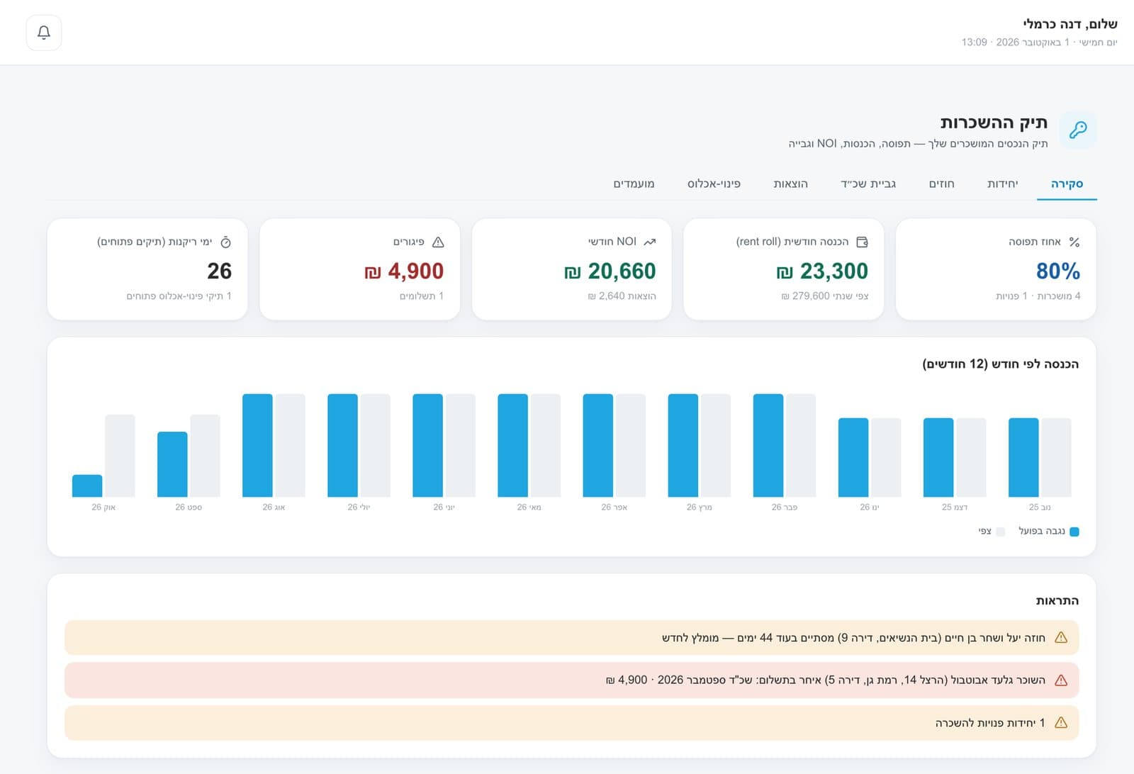Click the הכנסה לפי חודש chart title
Viewport: 1134px width, 774px height.
point(1001,364)
